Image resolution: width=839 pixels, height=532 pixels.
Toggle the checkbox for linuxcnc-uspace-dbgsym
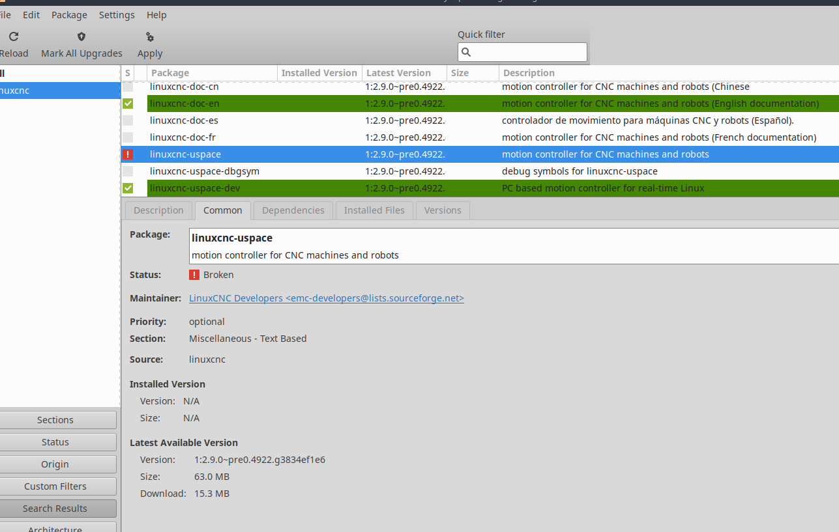(128, 171)
